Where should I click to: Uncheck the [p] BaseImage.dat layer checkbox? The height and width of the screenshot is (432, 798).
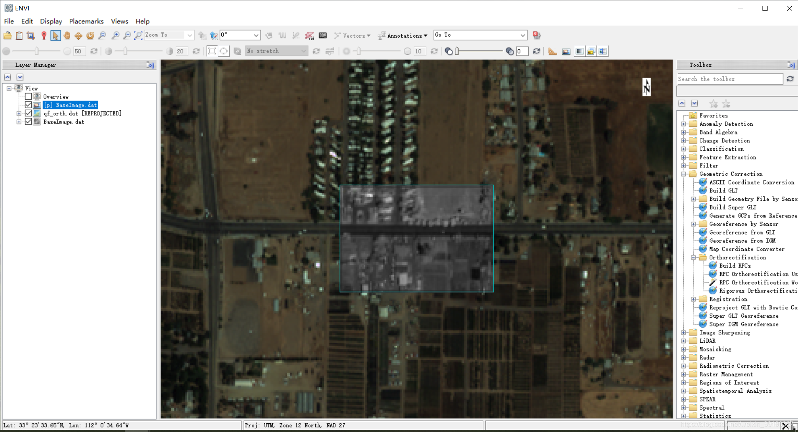pos(28,105)
